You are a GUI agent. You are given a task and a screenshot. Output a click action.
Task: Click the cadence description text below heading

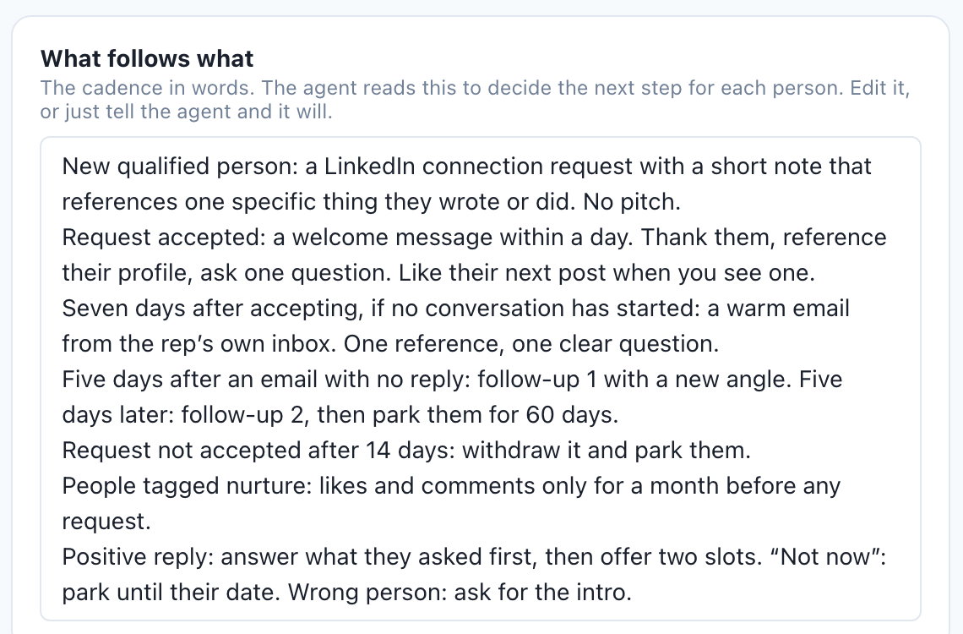pyautogui.click(x=476, y=100)
